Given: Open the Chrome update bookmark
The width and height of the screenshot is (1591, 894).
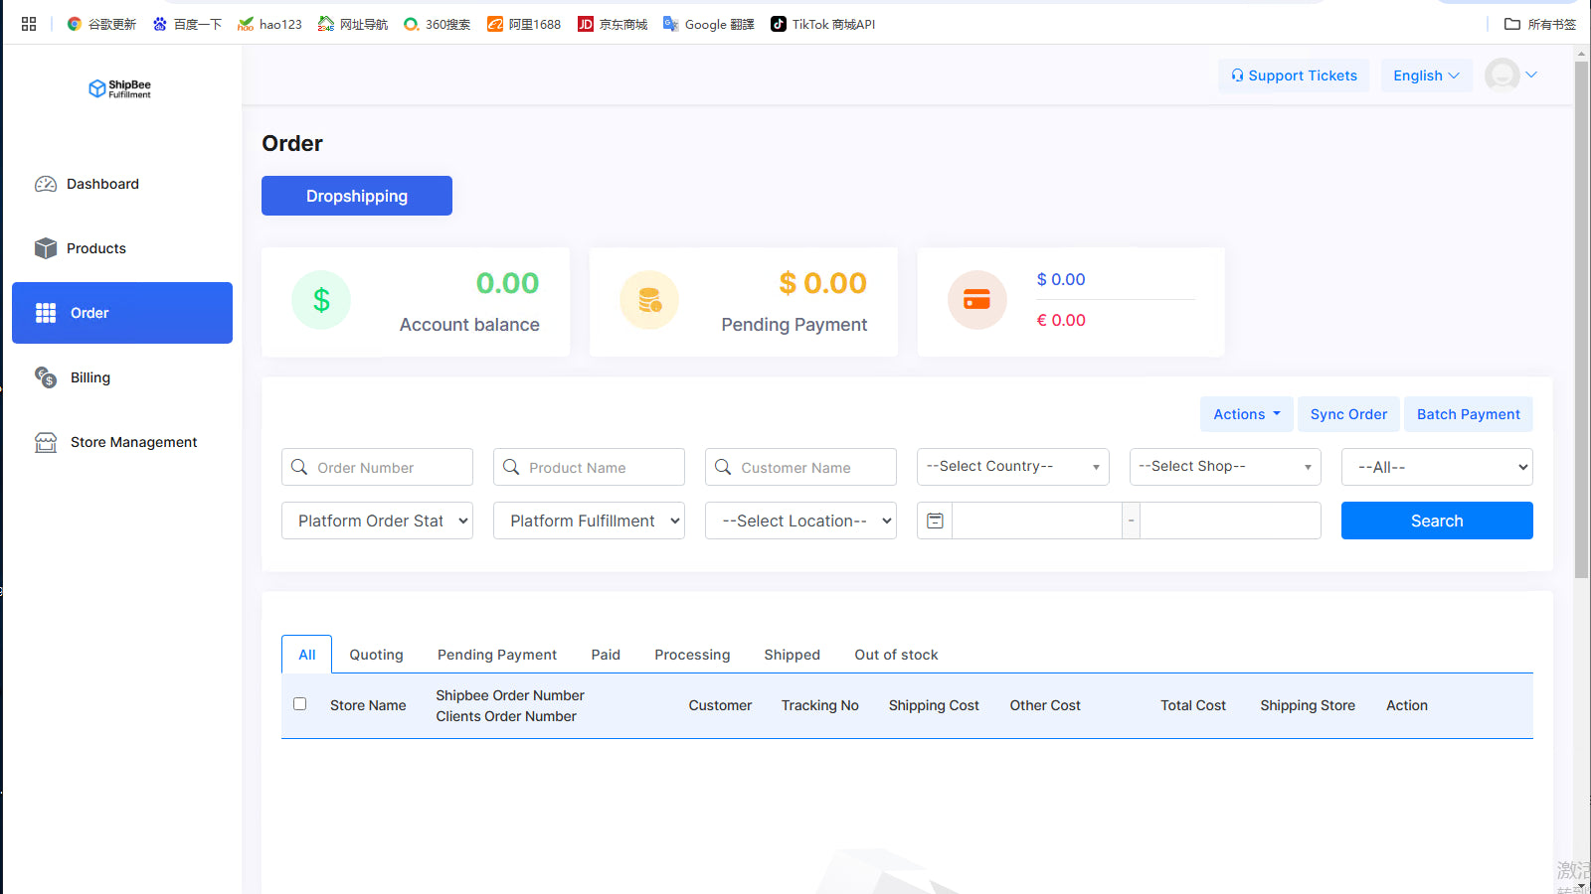Looking at the screenshot, I should tap(101, 24).
